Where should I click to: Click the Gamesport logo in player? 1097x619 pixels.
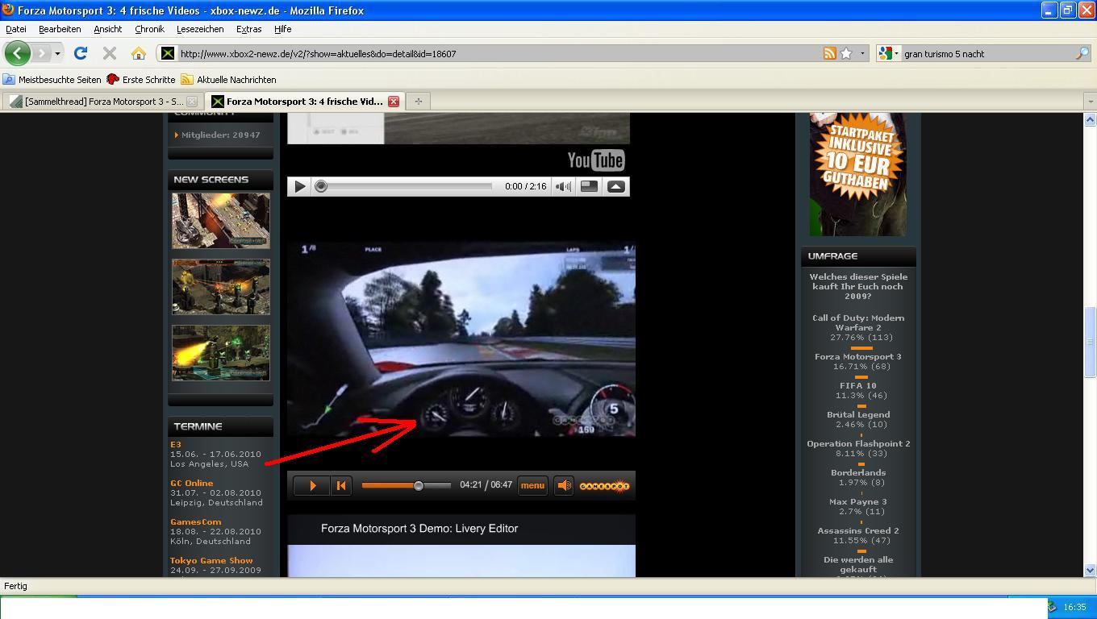point(604,486)
